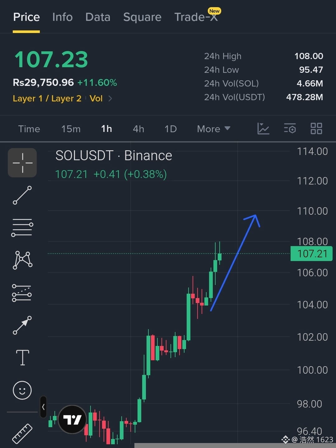
Task: Select the XABCD pattern tool
Action: point(22,260)
